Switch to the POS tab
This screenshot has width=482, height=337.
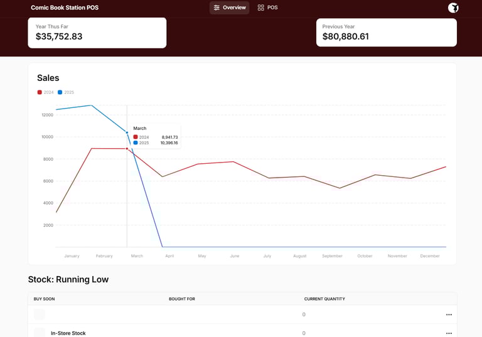[x=267, y=8]
